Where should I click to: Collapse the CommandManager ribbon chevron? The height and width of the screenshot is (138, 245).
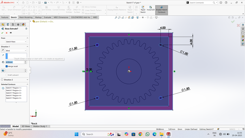(243, 14)
